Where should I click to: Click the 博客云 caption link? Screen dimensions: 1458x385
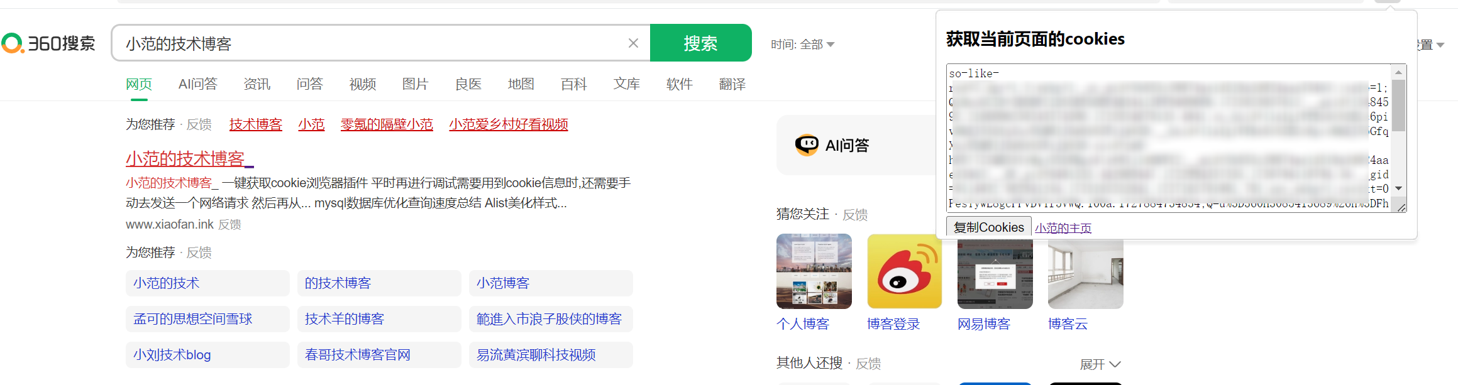coord(1068,324)
